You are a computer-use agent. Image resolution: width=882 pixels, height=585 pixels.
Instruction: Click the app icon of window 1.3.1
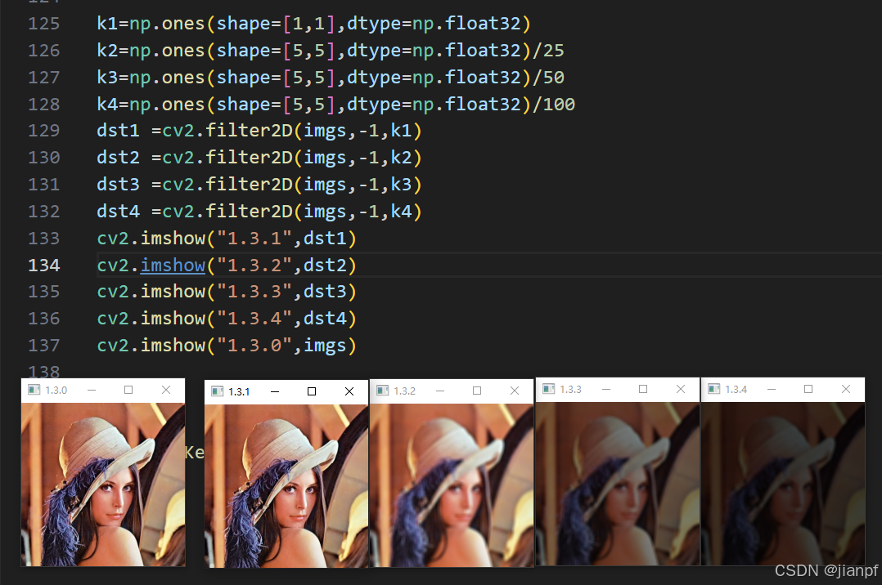tap(217, 391)
